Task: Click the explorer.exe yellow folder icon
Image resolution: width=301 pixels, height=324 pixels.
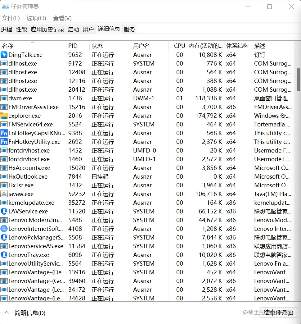Action: click(x=3, y=116)
